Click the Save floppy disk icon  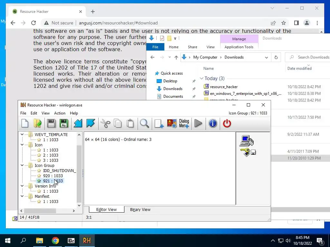coord(51,123)
